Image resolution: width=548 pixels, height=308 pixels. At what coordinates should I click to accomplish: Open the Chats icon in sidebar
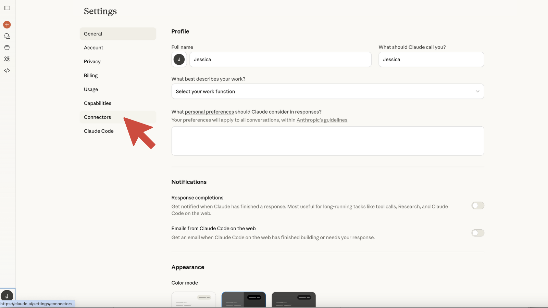[x=7, y=36]
